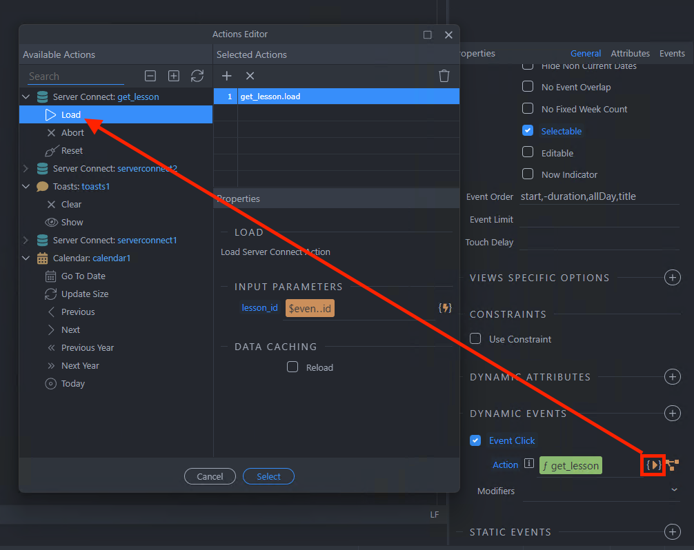Open the Modifiers dropdown

coord(673,490)
